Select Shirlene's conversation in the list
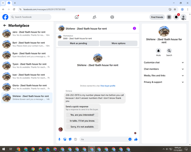Viewport: 191px width, 152px height. (x=27, y=98)
